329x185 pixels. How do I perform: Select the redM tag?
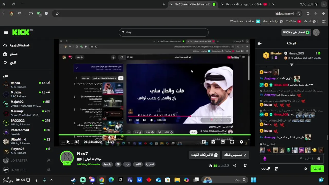click(x=138, y=164)
